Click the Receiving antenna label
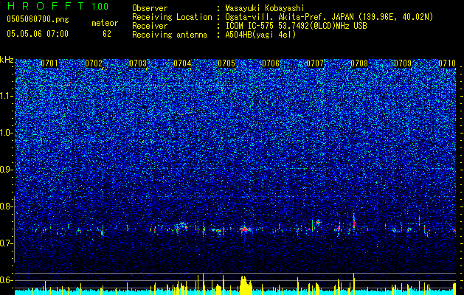This screenshot has height=295, width=464. [170, 35]
